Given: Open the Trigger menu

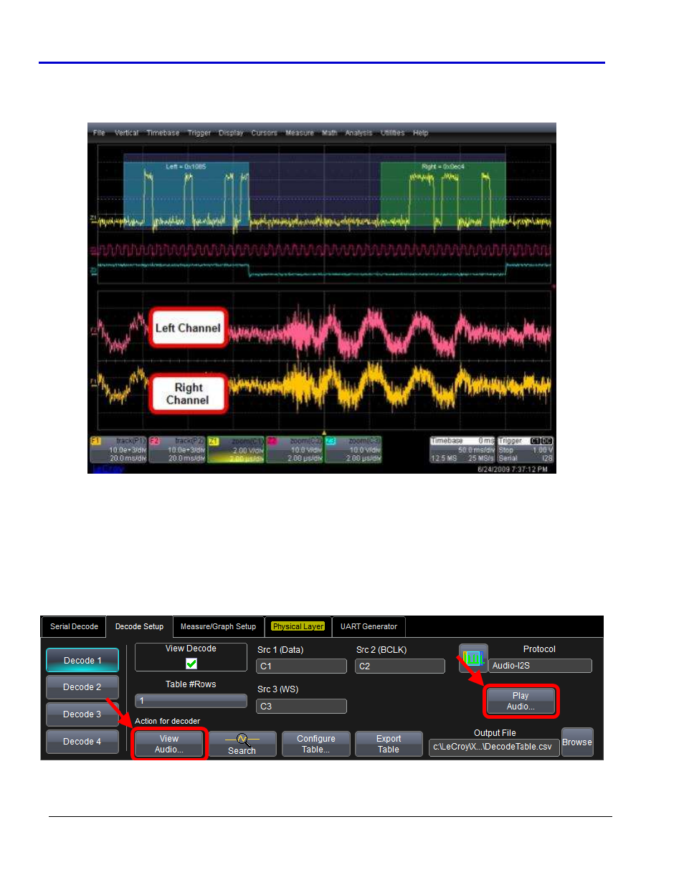Looking at the screenshot, I should click(199, 133).
